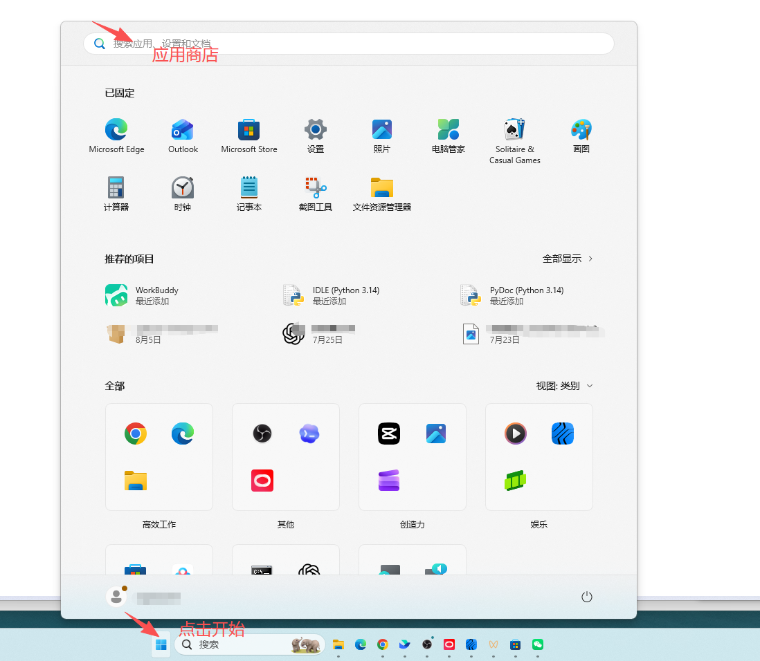760x661 pixels.
Task: Open File Explorer from the taskbar
Action: click(x=338, y=644)
